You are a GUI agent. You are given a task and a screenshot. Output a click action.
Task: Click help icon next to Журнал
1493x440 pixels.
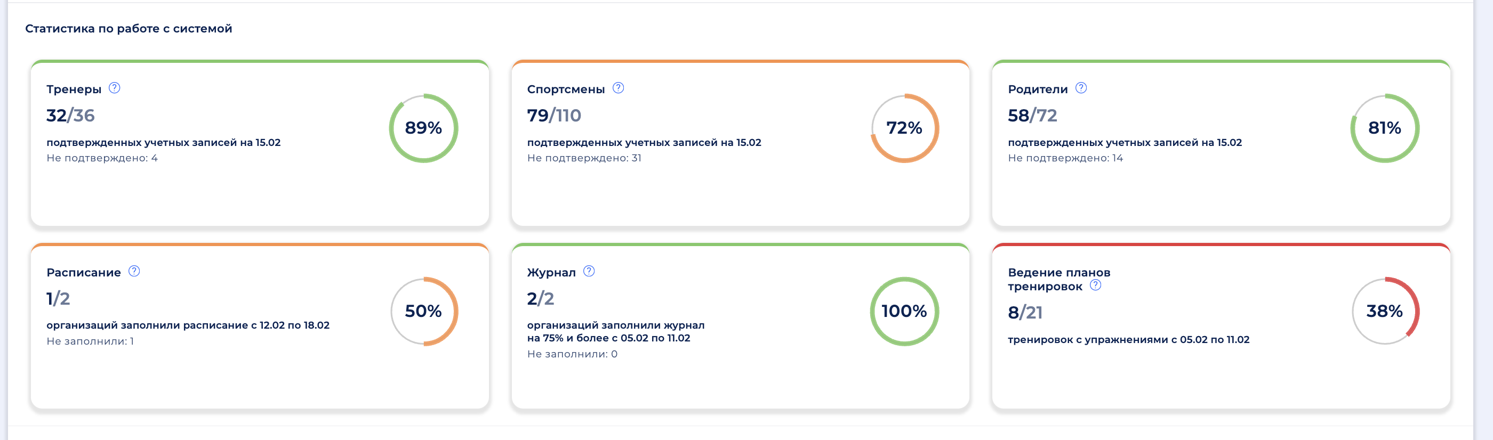(589, 271)
